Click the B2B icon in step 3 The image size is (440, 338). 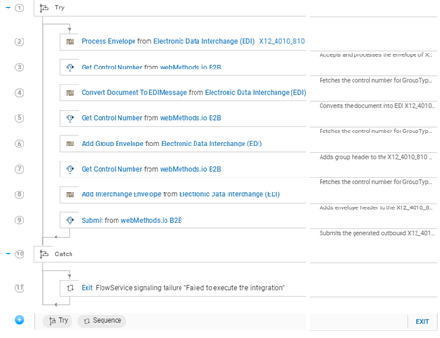tap(71, 67)
